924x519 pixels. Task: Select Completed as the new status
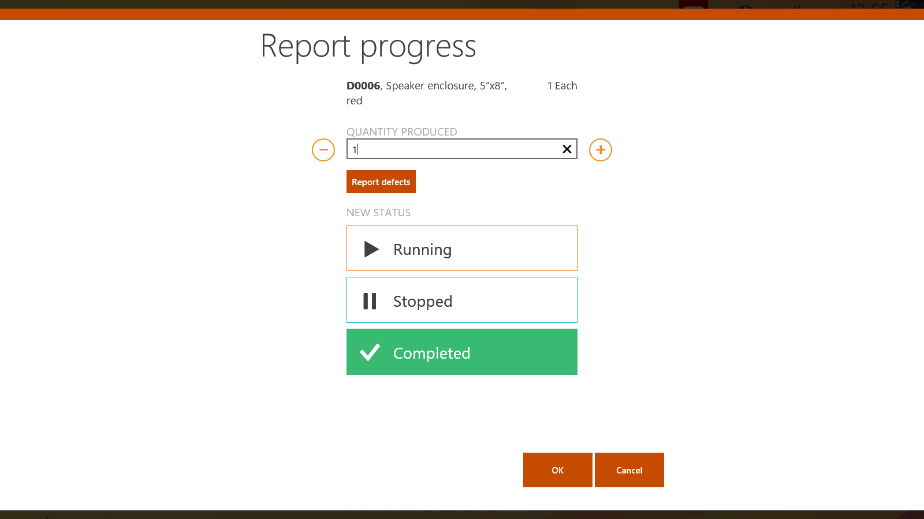tap(461, 352)
